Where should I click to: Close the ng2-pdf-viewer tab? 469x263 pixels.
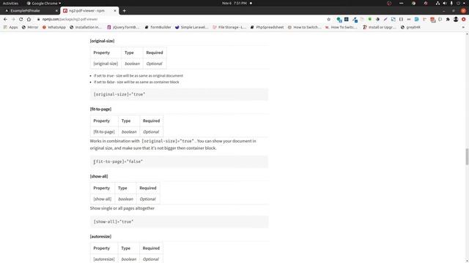click(115, 11)
